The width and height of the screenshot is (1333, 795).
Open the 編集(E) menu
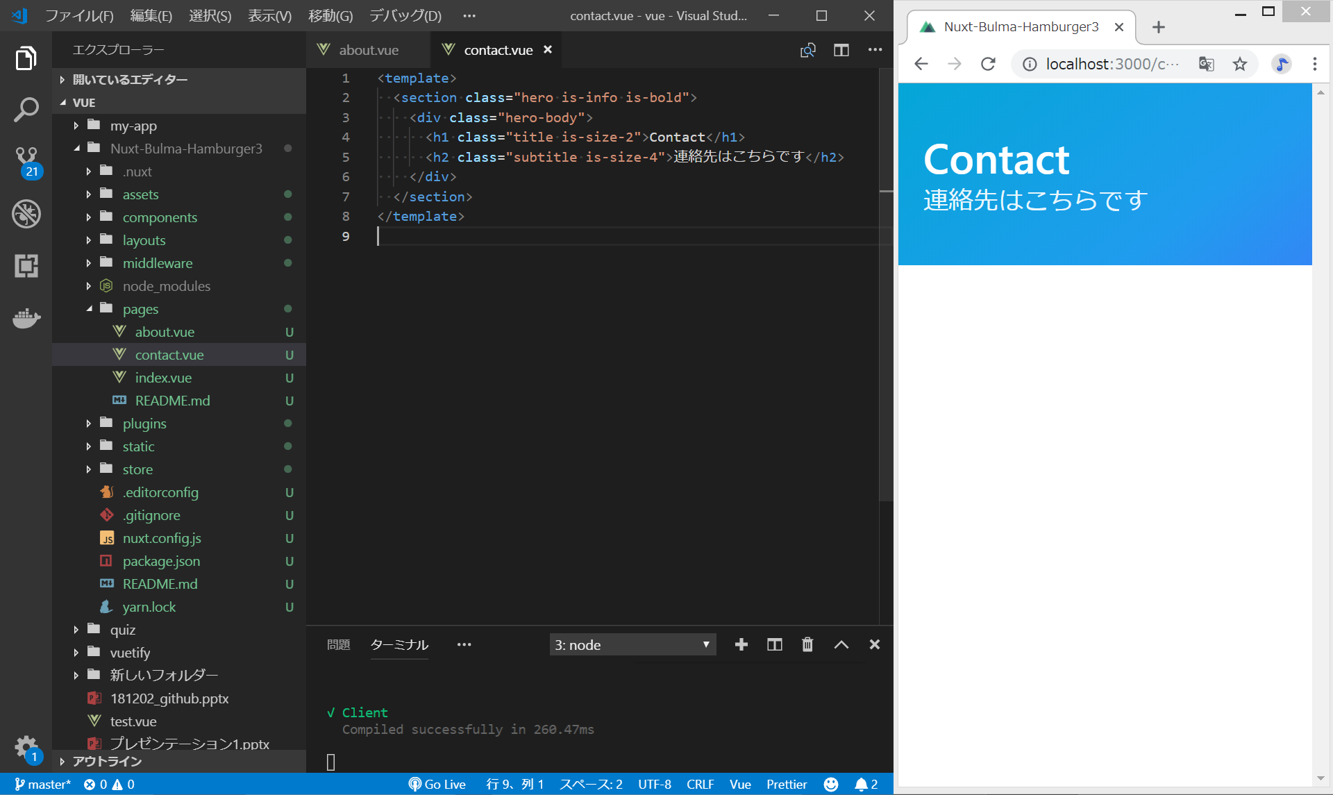point(151,15)
